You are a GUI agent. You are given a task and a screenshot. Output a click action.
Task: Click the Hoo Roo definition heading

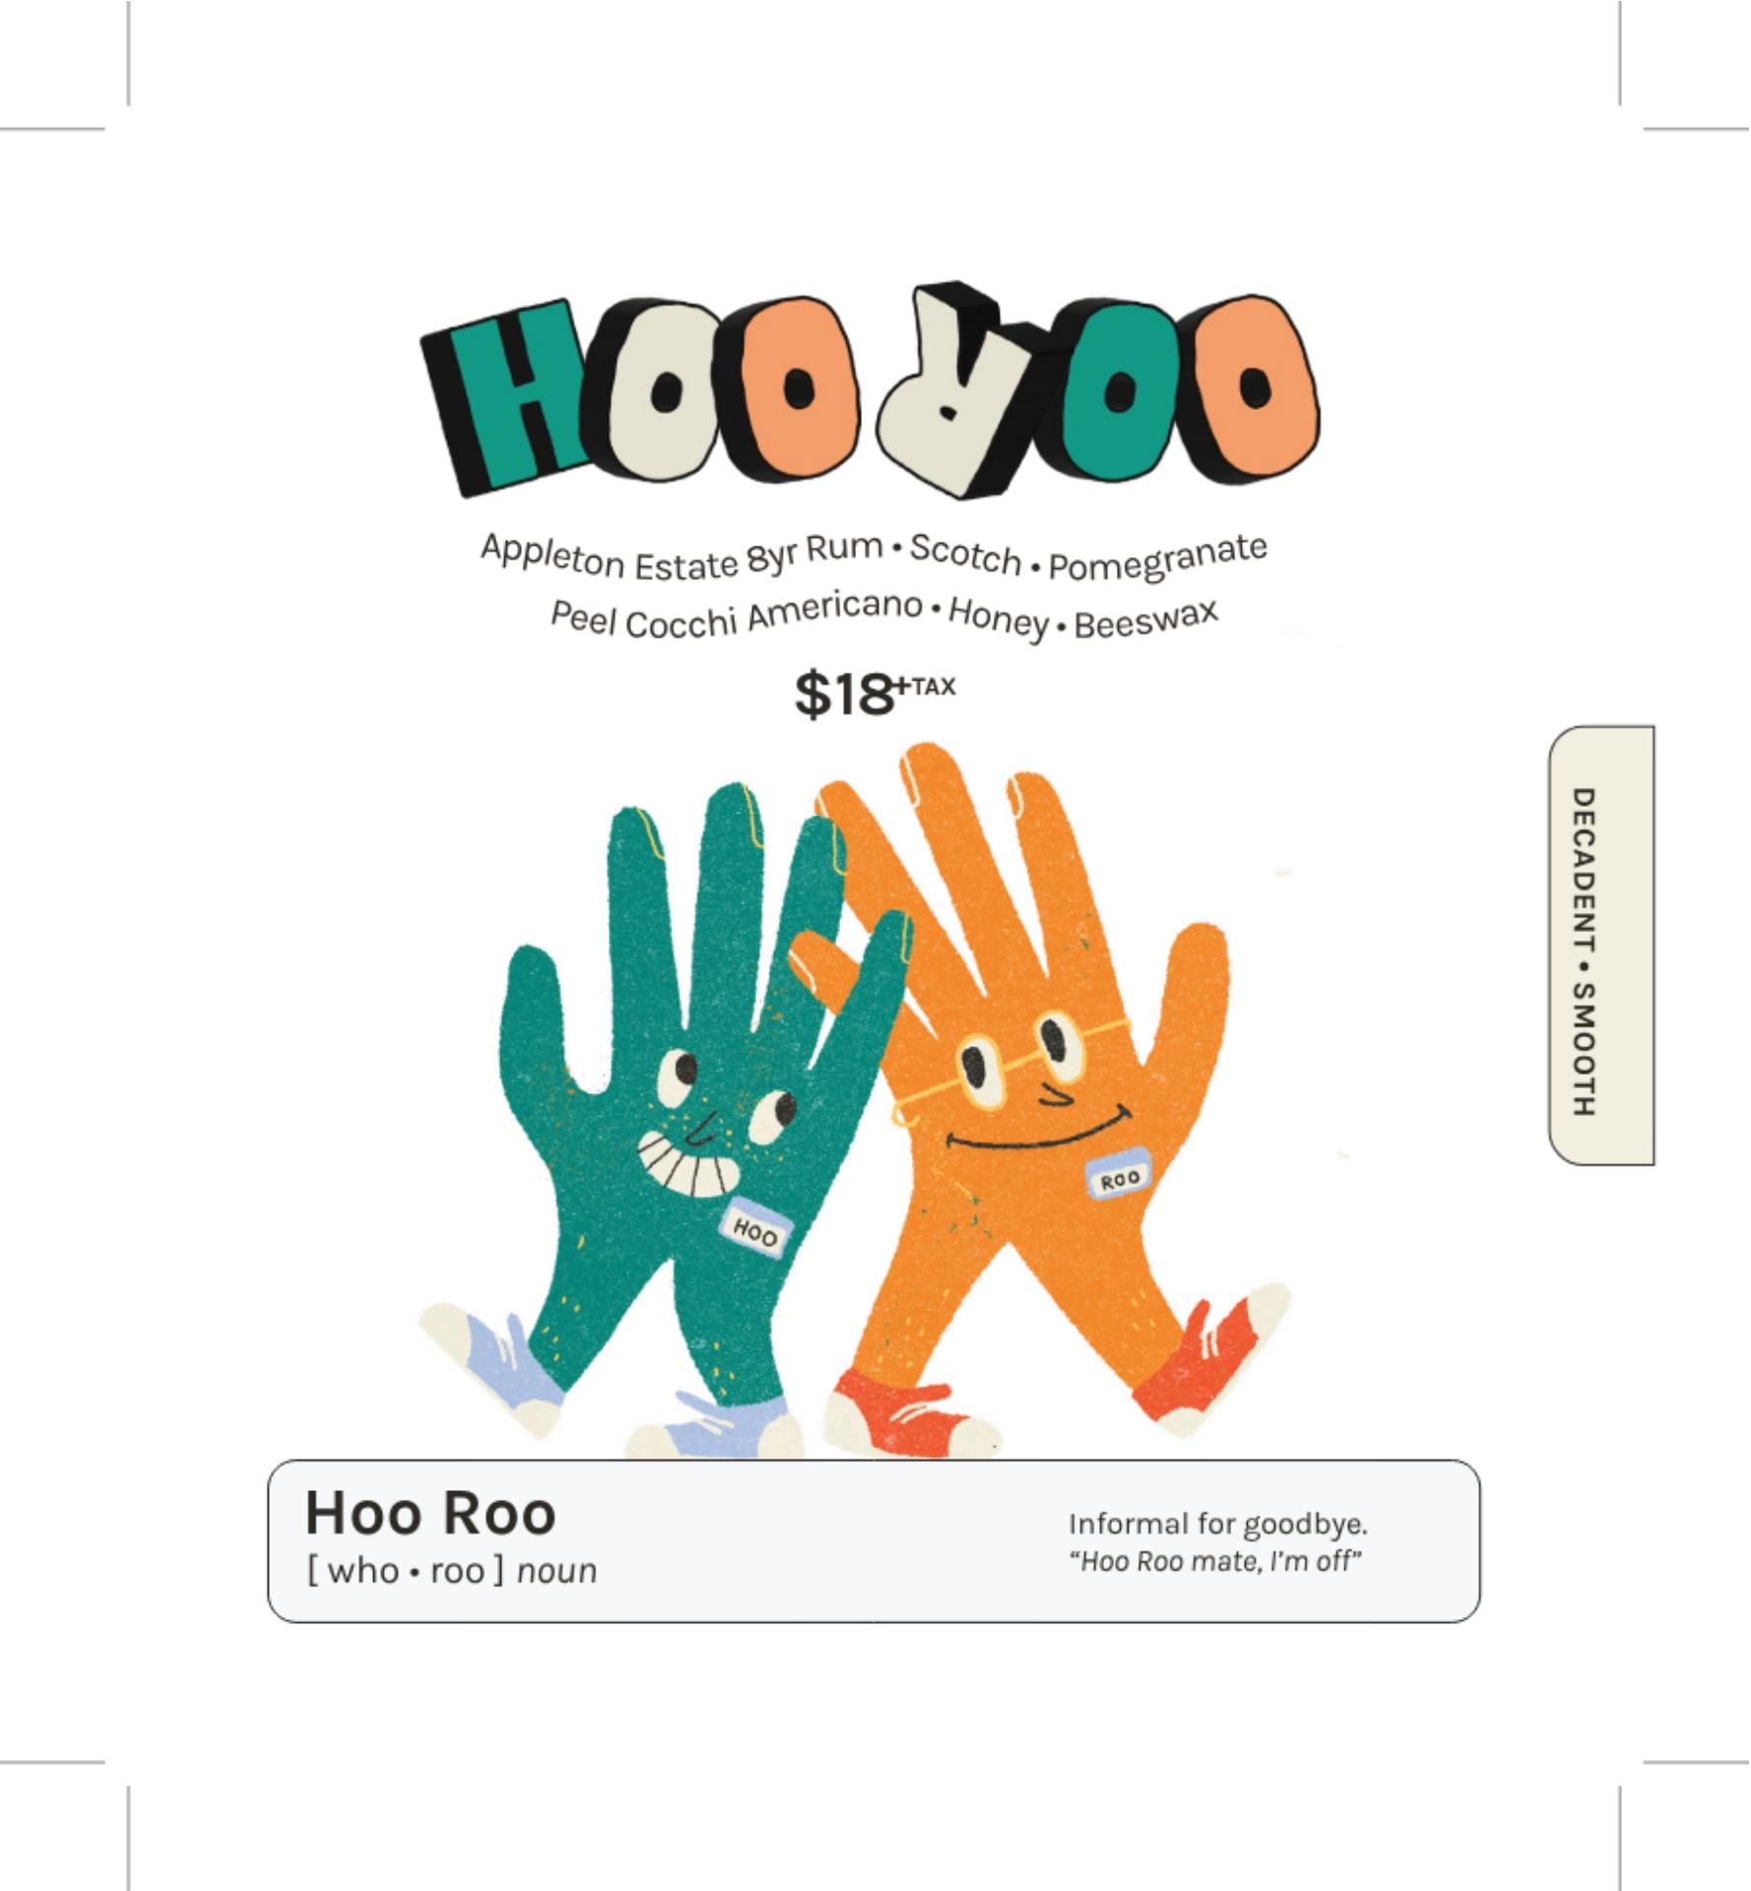(430, 1513)
